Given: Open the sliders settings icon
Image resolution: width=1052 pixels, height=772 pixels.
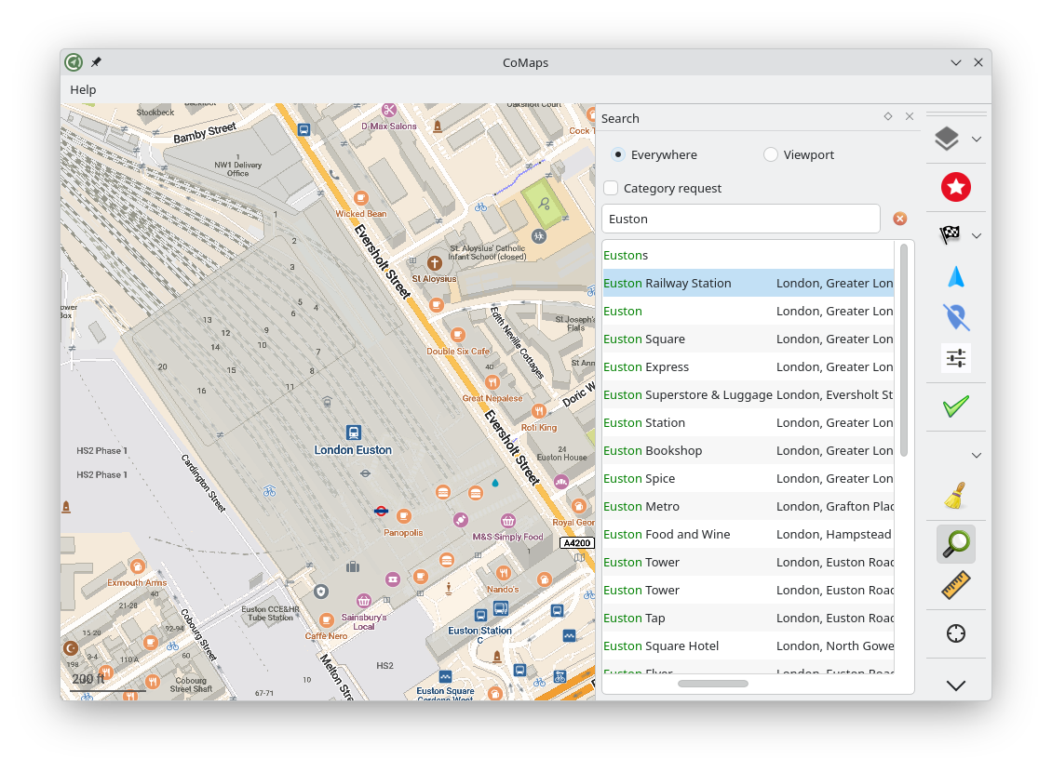Looking at the screenshot, I should click(x=956, y=358).
